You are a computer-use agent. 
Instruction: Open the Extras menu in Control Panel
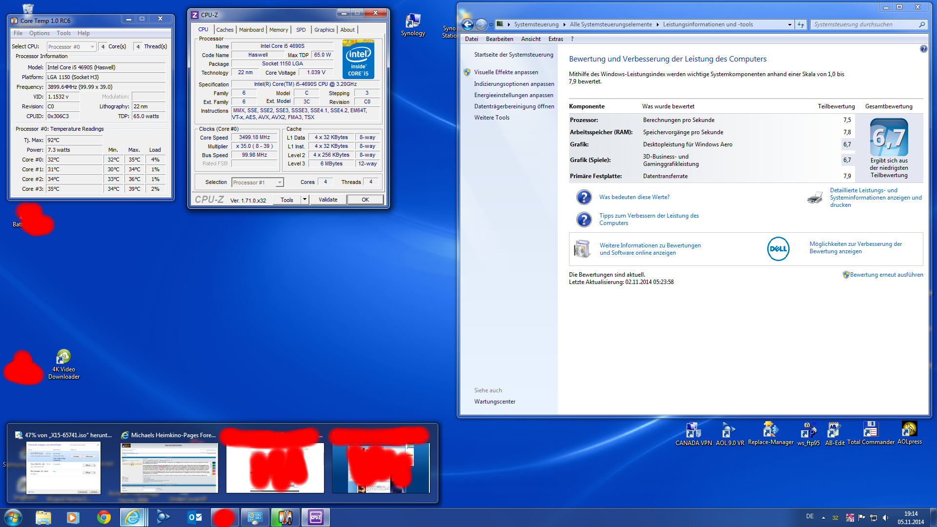click(x=555, y=39)
